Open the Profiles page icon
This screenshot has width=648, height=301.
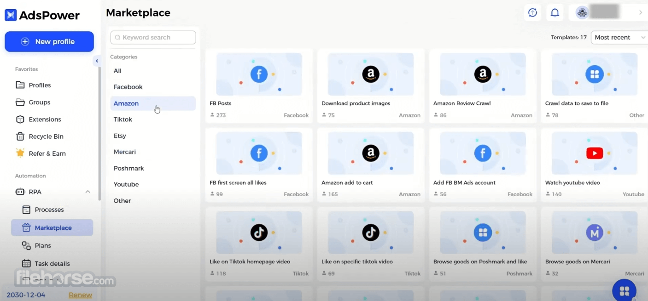pyautogui.click(x=20, y=85)
